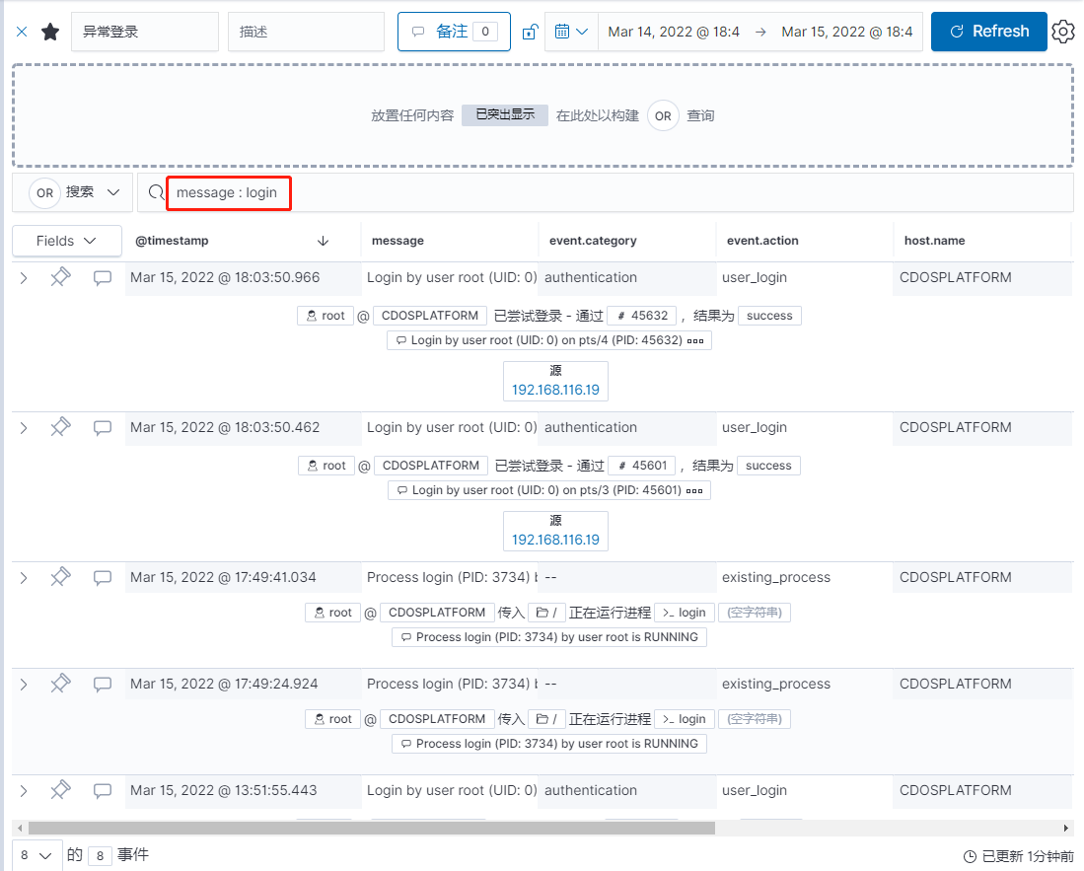Image resolution: width=1084 pixels, height=871 pixels.
Task: Add note to 18:03:50.966 event
Action: 103,278
